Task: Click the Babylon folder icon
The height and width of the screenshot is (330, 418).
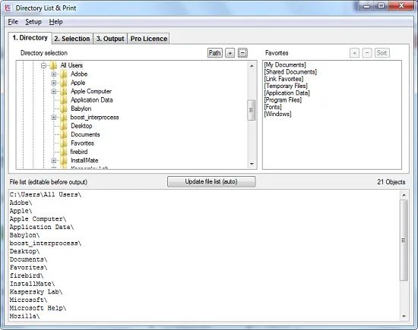Action: tap(63, 108)
